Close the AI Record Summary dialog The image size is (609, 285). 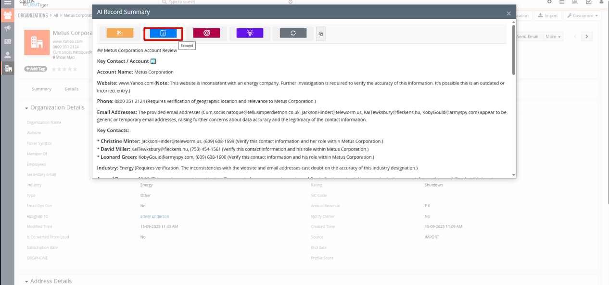pos(508,13)
